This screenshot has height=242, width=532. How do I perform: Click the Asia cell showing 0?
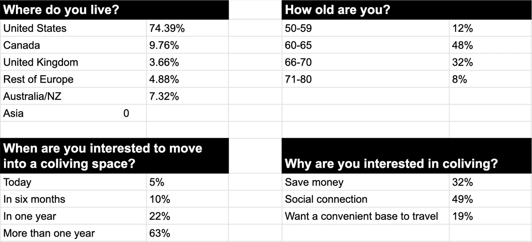(73, 113)
